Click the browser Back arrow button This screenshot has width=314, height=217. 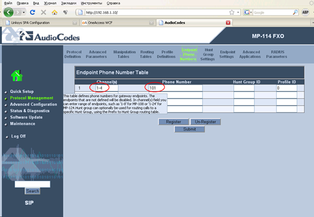click(x=9, y=13)
